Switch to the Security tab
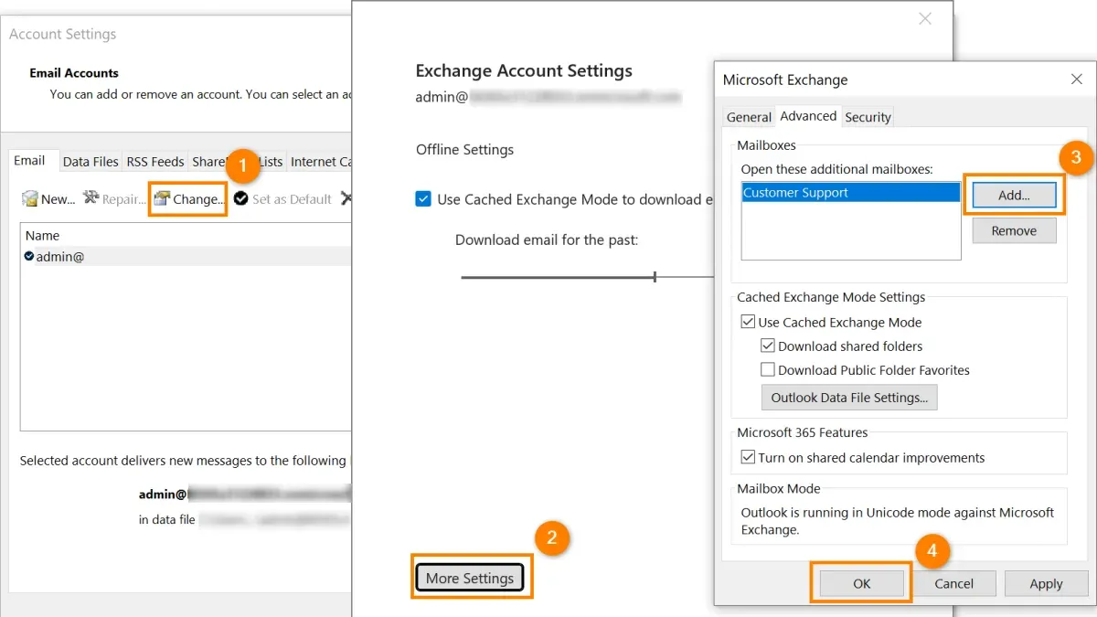The image size is (1097, 617). pyautogui.click(x=868, y=117)
